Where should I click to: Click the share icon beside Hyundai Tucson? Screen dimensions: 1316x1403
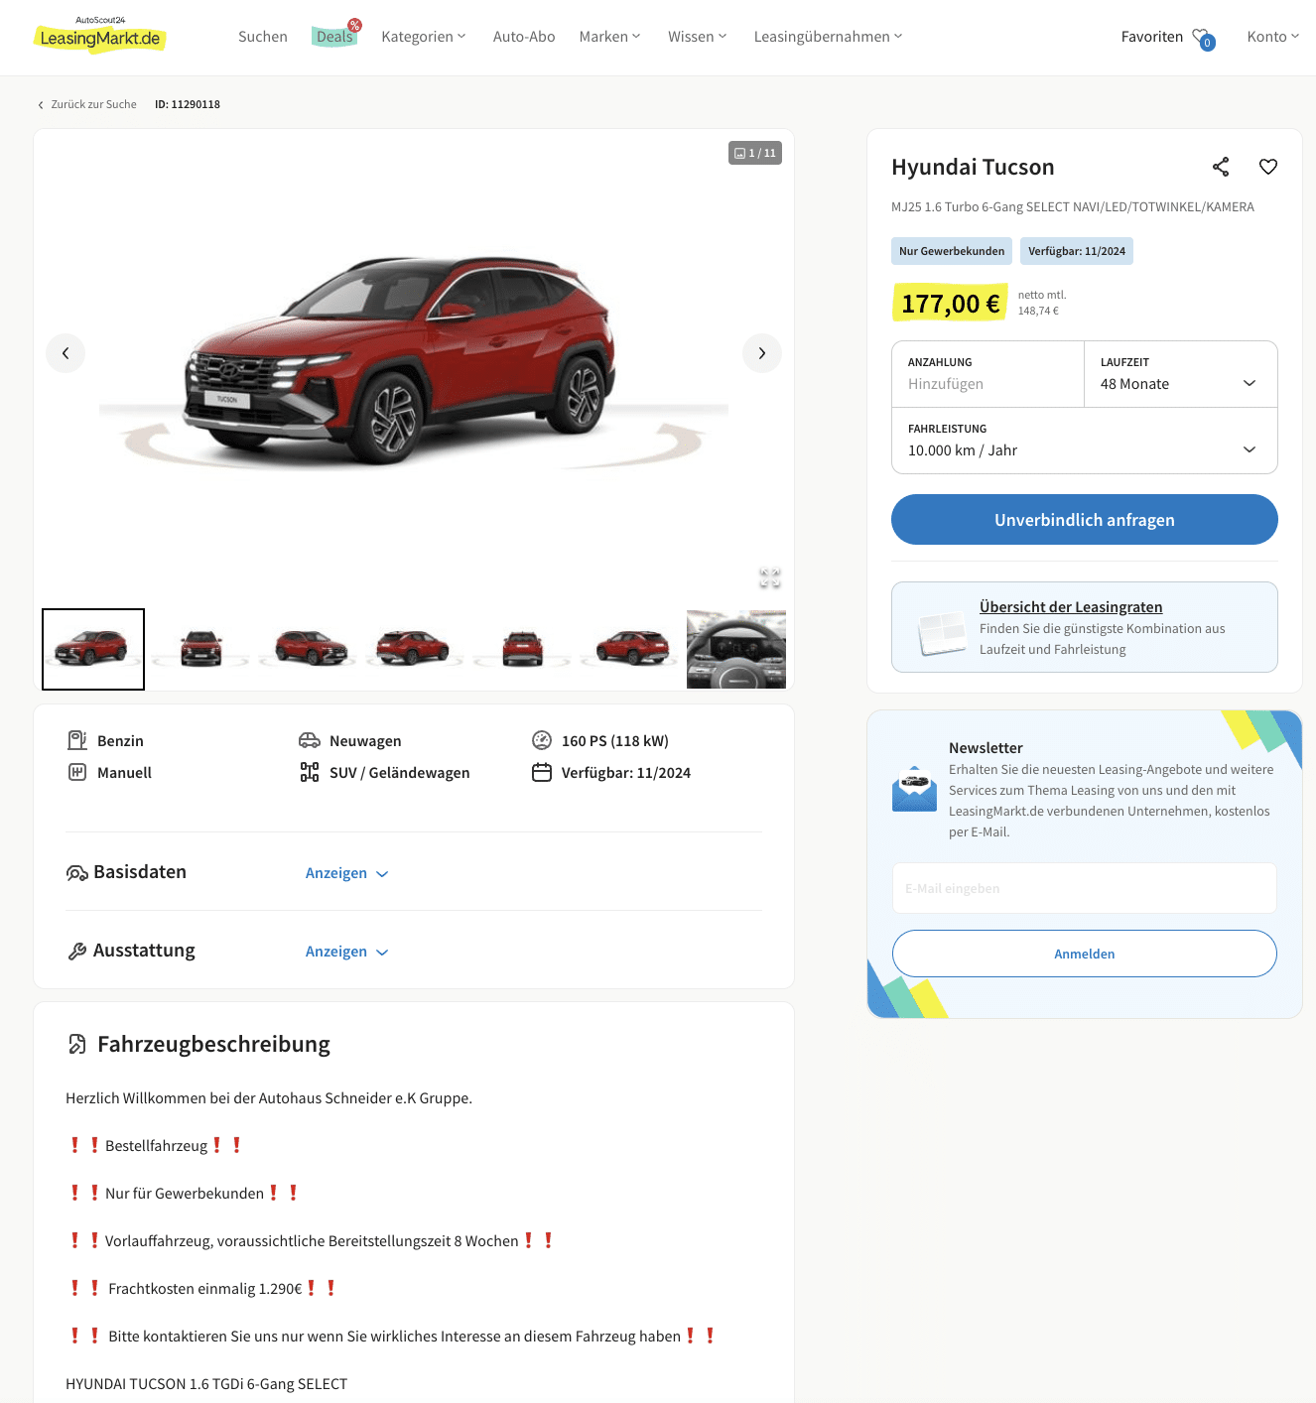(1221, 167)
